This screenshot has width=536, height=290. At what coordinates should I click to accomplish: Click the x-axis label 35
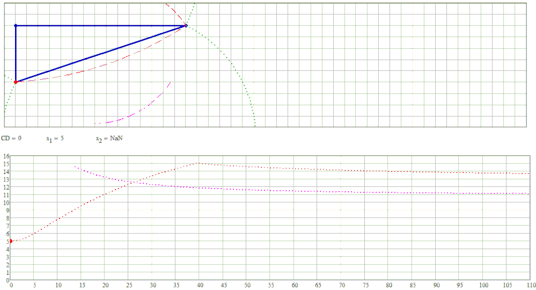click(x=177, y=285)
